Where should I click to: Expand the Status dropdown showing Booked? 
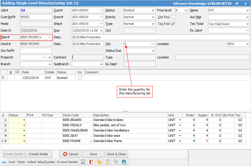pyautogui.click(x=153, y=11)
